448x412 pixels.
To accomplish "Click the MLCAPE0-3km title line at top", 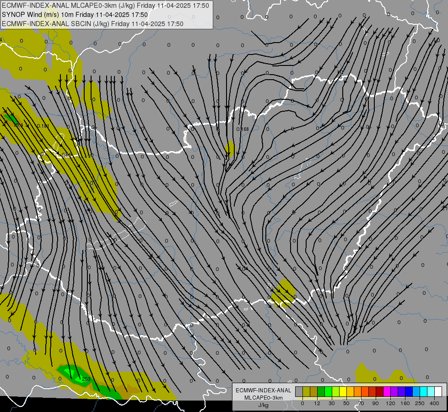I will 105,5.
